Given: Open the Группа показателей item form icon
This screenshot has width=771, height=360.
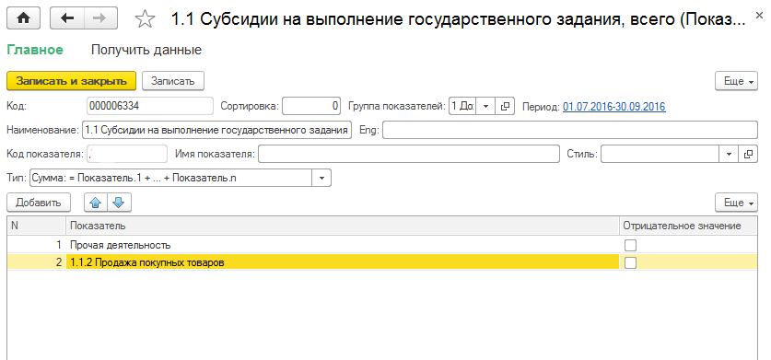Looking at the screenshot, I should pos(505,106).
